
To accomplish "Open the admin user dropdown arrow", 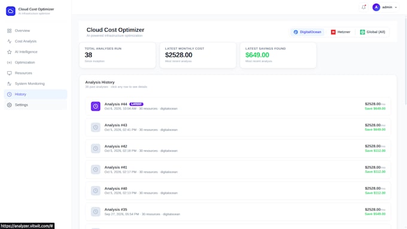I will point(396,8).
